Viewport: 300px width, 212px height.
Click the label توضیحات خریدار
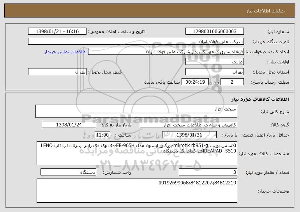[x=273, y=191]
